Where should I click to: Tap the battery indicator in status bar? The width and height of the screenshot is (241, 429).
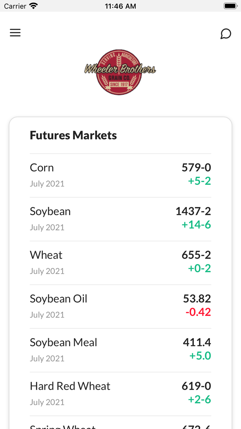tap(229, 6)
